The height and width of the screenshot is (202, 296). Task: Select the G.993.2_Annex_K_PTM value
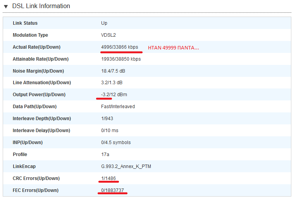(126, 166)
